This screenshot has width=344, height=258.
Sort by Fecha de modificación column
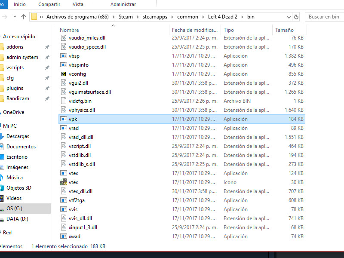[x=195, y=30]
